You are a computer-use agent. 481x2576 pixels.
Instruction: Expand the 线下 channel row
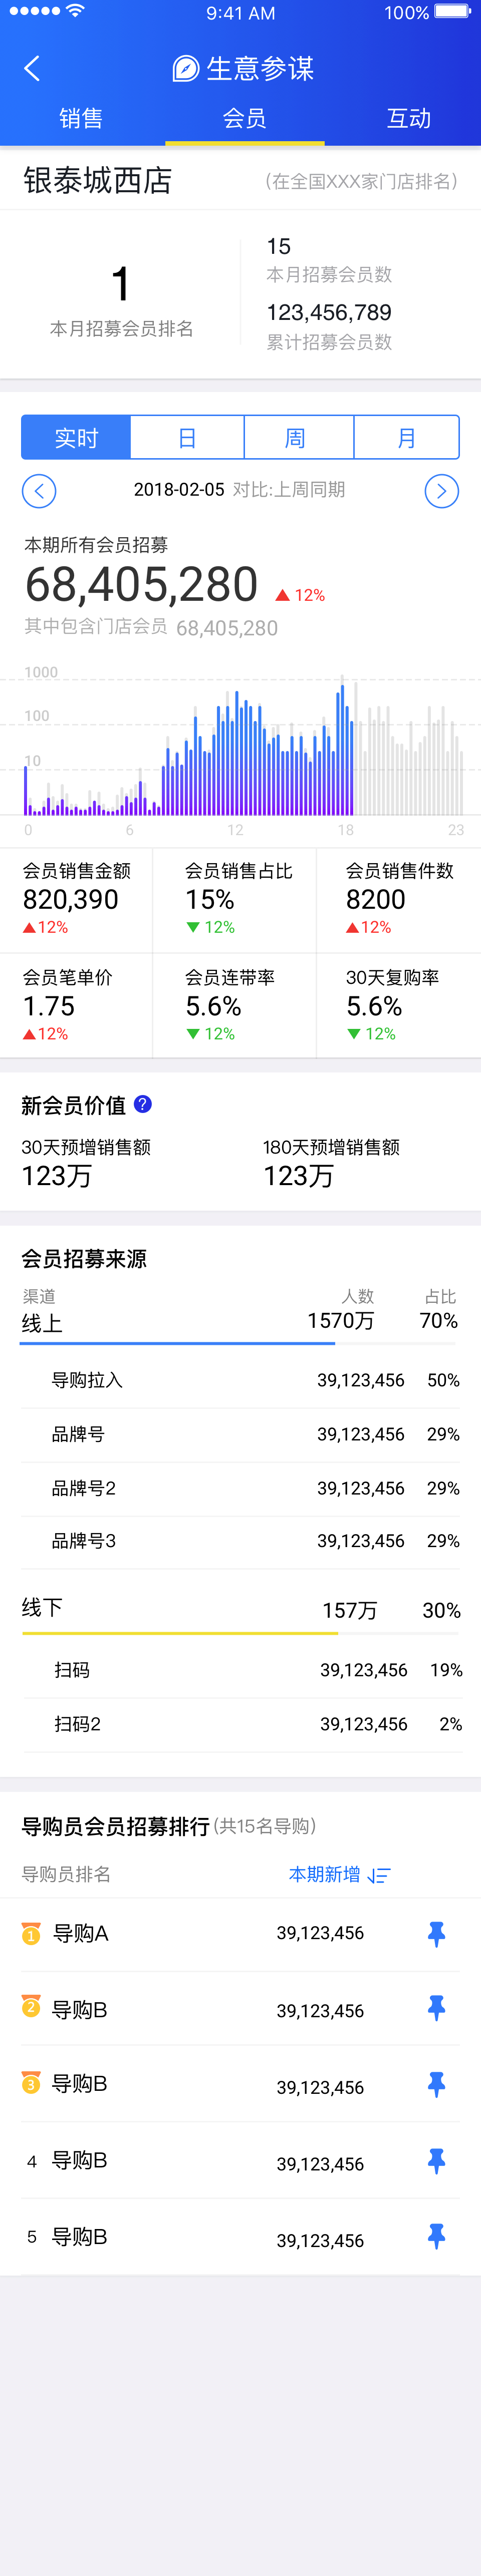[240, 1609]
